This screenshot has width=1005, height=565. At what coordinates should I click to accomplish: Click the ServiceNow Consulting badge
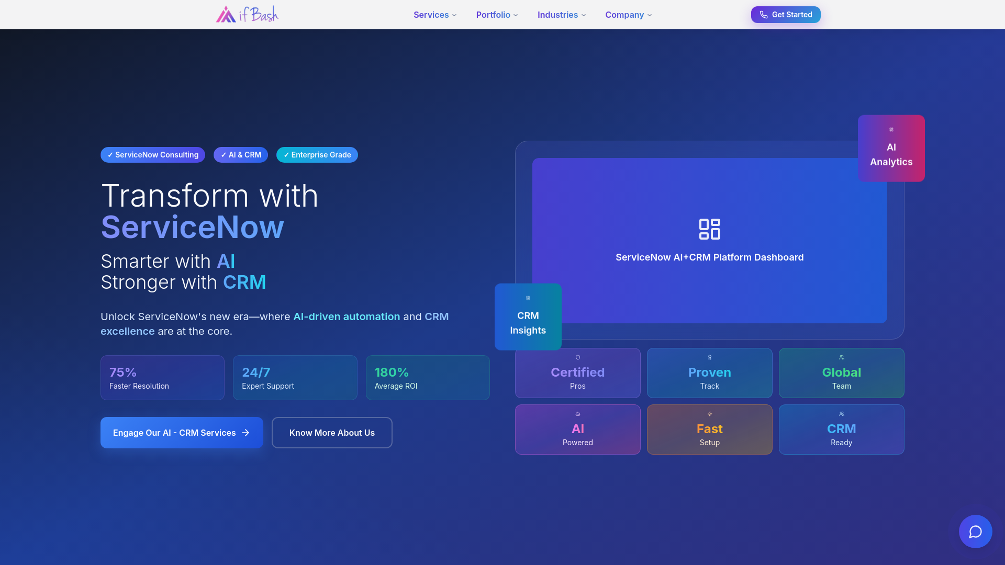[x=153, y=155]
